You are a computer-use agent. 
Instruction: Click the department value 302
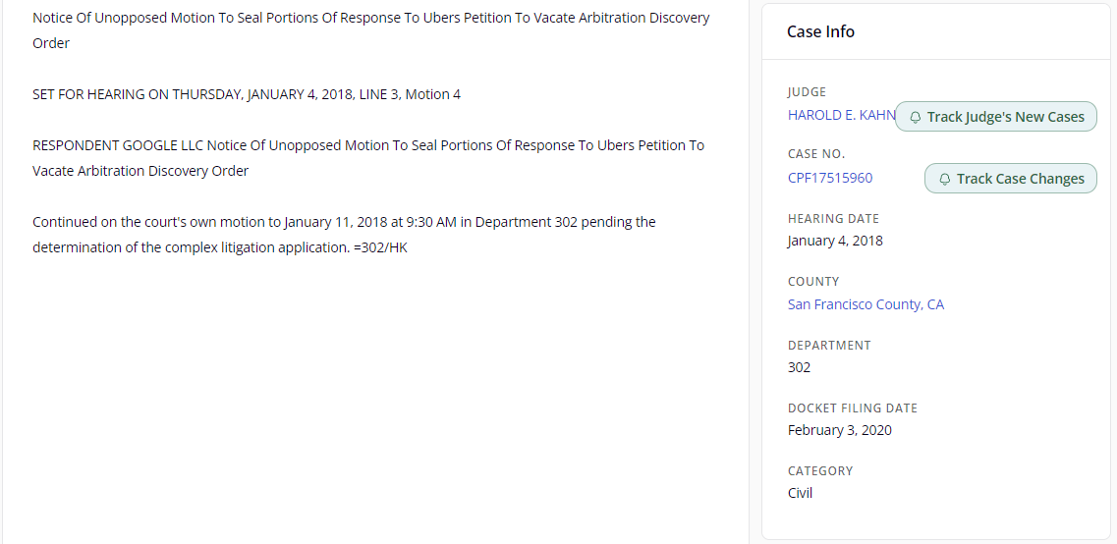pos(799,367)
